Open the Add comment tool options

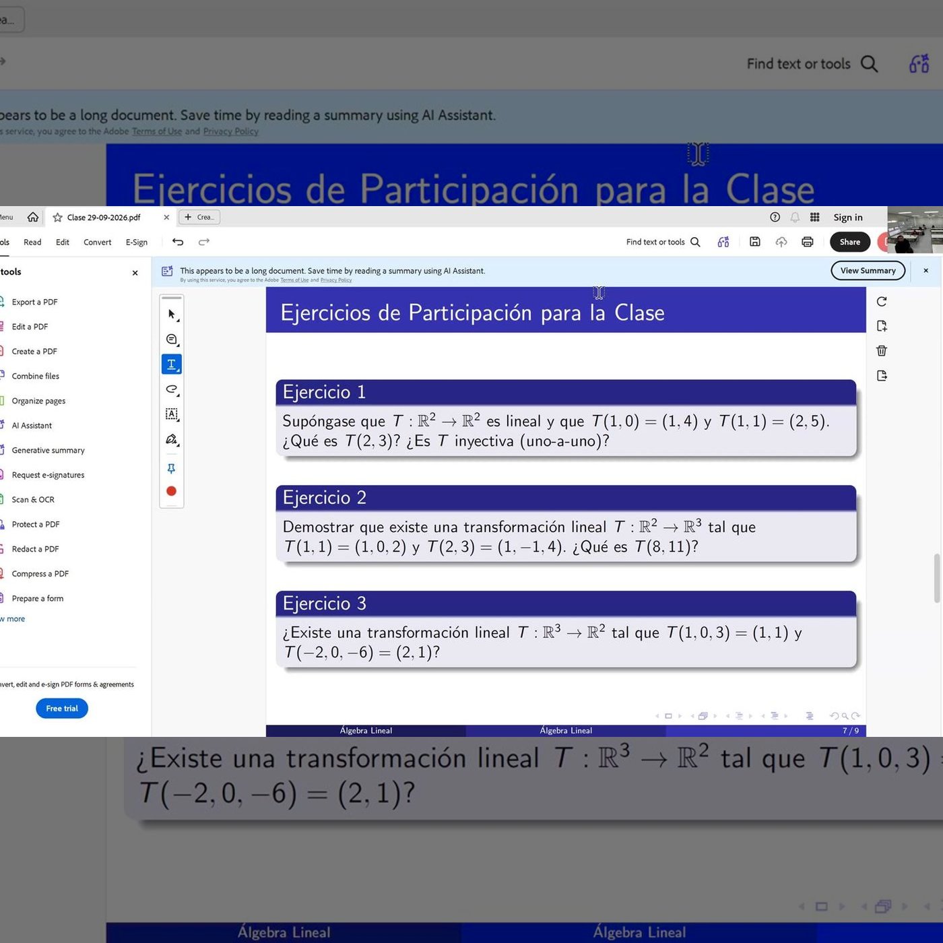(172, 339)
